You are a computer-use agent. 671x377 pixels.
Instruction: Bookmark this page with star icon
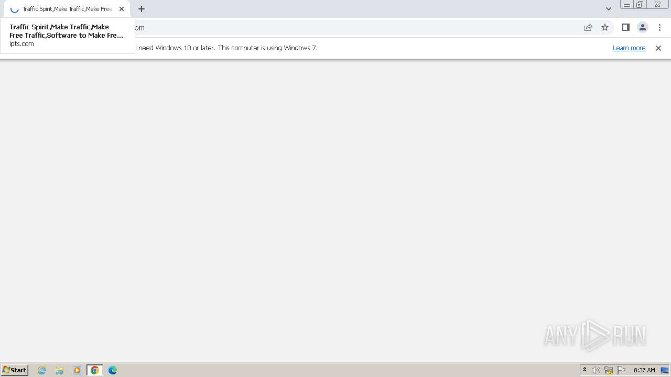(x=605, y=27)
